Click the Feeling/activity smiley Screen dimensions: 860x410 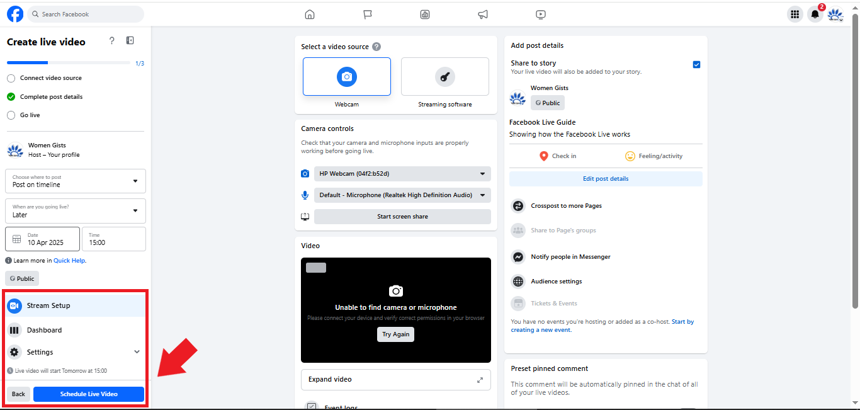pos(630,156)
